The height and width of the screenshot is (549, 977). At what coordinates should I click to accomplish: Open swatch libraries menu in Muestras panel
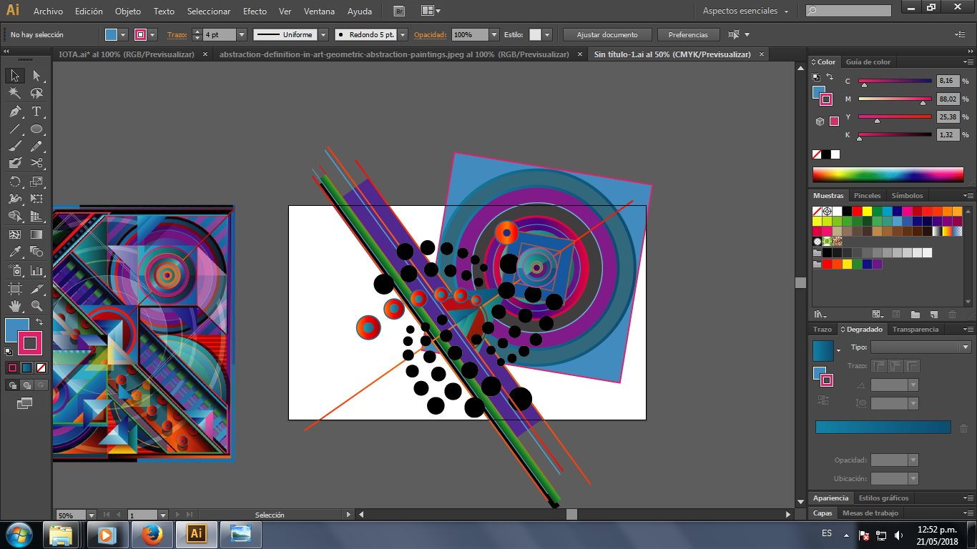(820, 314)
